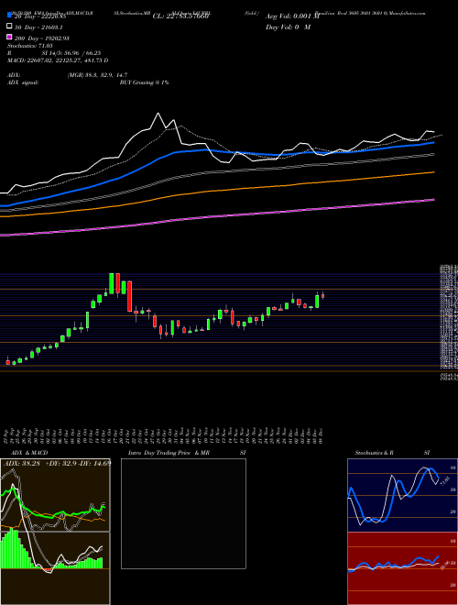Open the blue Stochastics indicator panel
458x605 pixels.
(402, 495)
